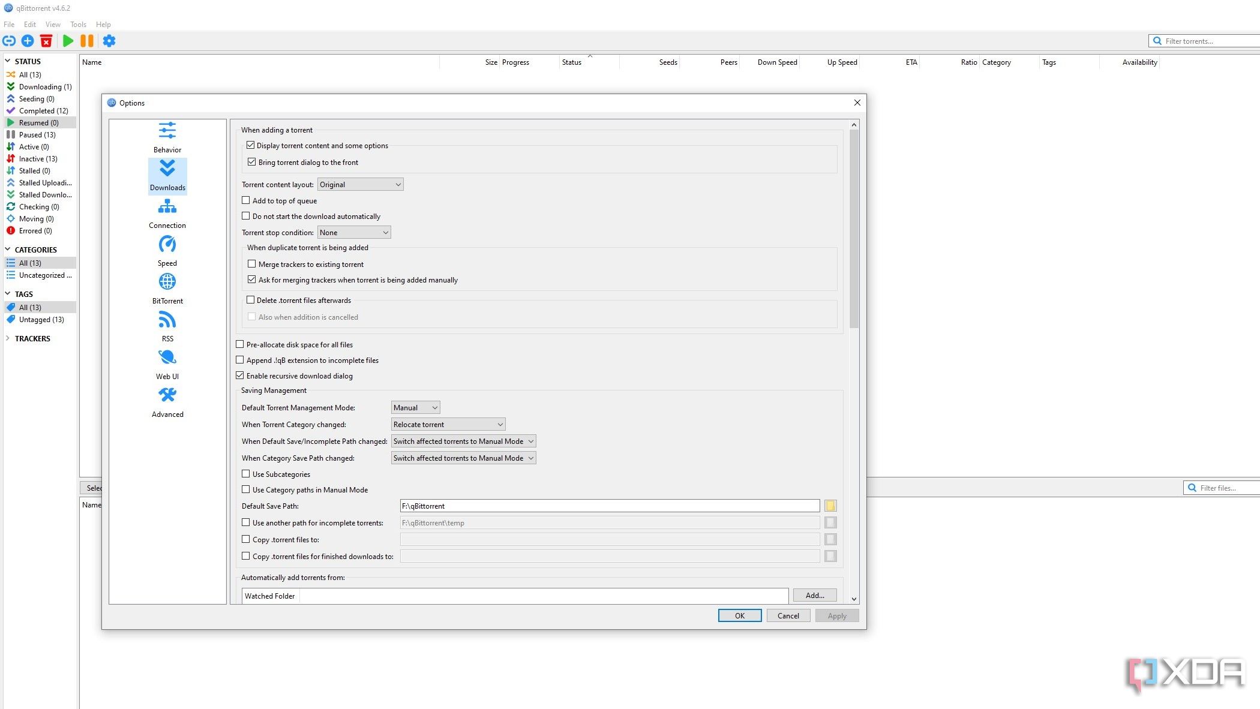Click Add... for watched folder
1260x709 pixels.
pyautogui.click(x=815, y=595)
